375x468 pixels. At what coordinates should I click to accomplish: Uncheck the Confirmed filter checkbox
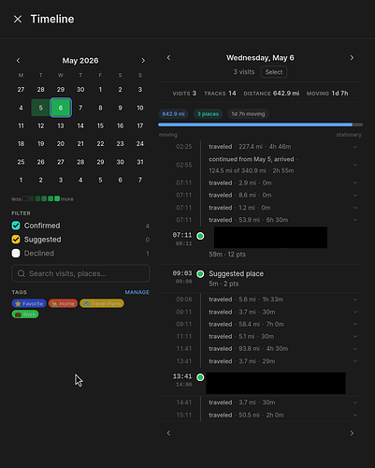(16, 226)
